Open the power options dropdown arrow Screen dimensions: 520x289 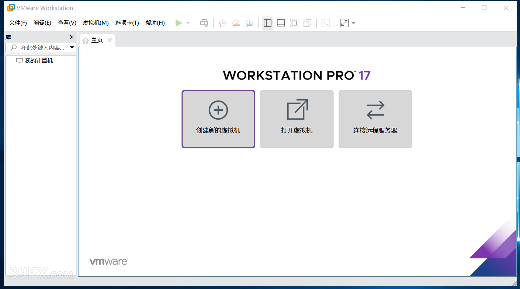coord(188,23)
